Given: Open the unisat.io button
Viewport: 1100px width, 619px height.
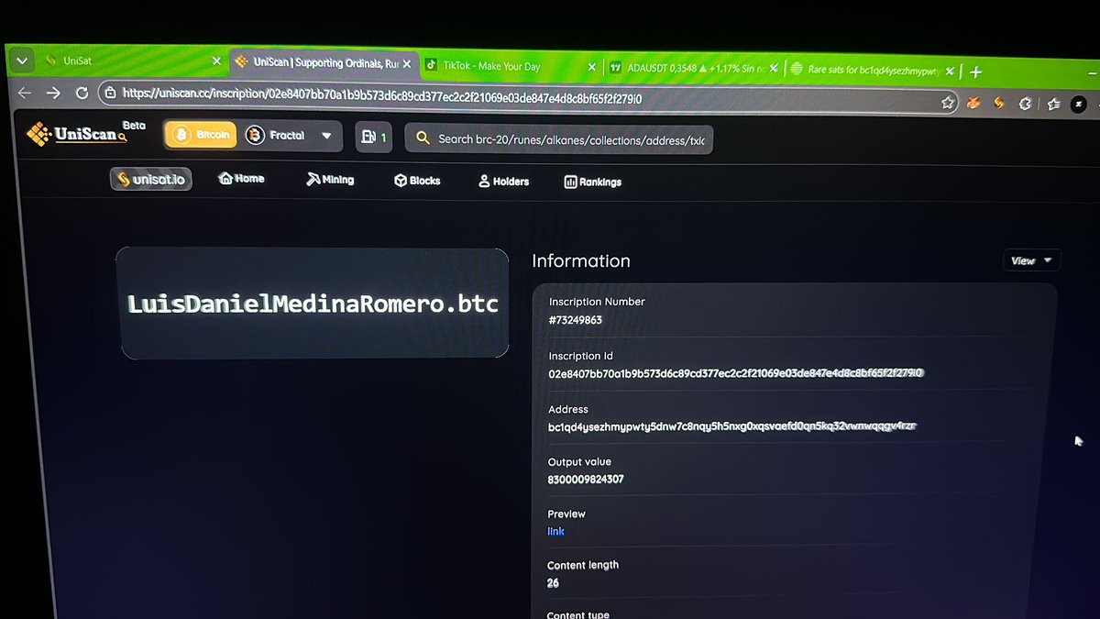Looking at the screenshot, I should tap(151, 180).
